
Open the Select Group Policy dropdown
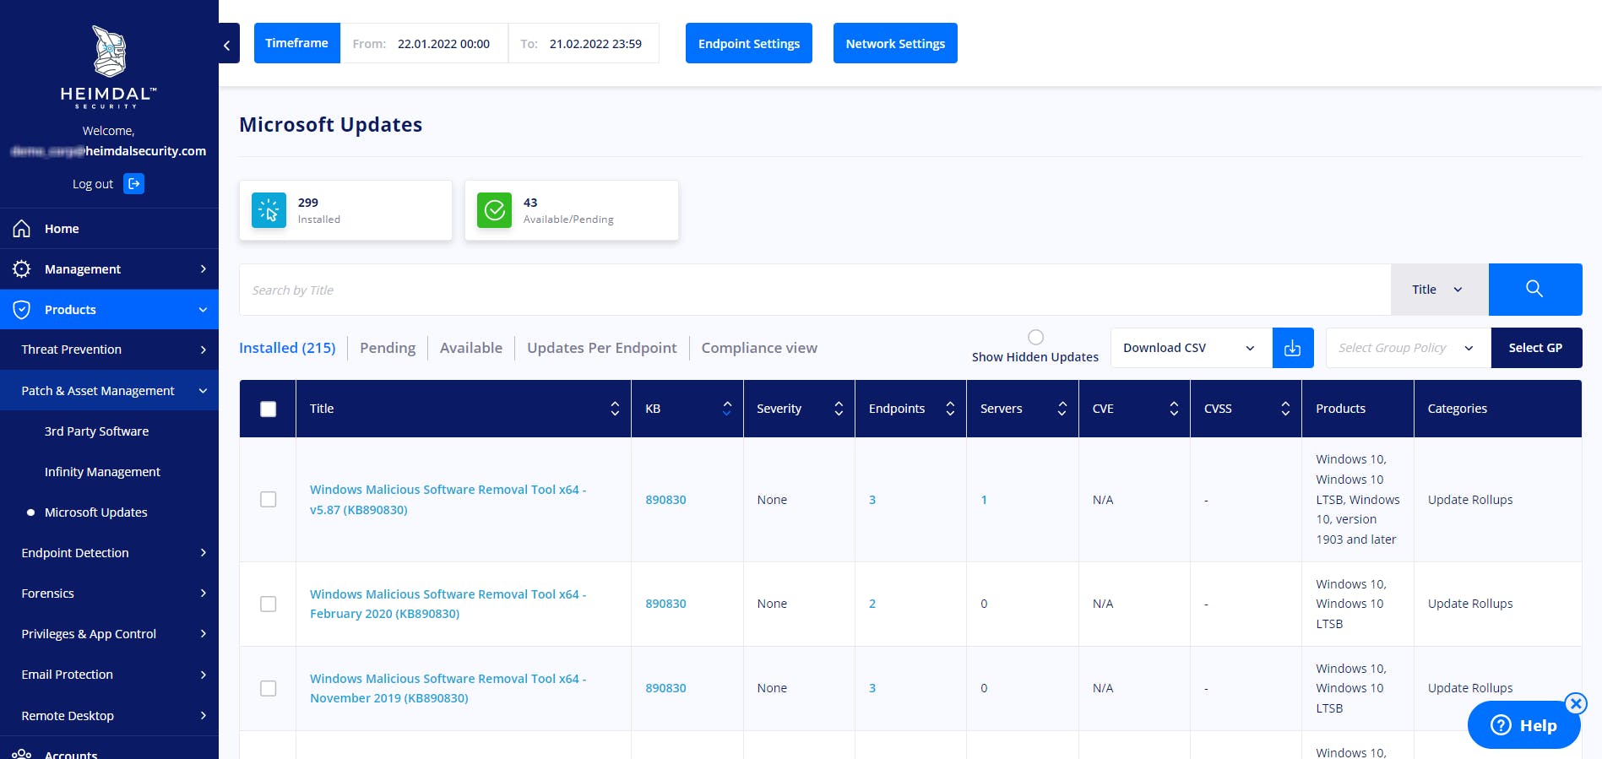tap(1407, 348)
